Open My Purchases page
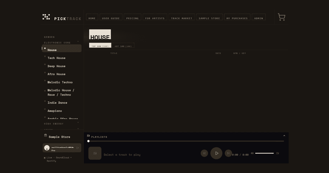 pyautogui.click(x=237, y=17)
